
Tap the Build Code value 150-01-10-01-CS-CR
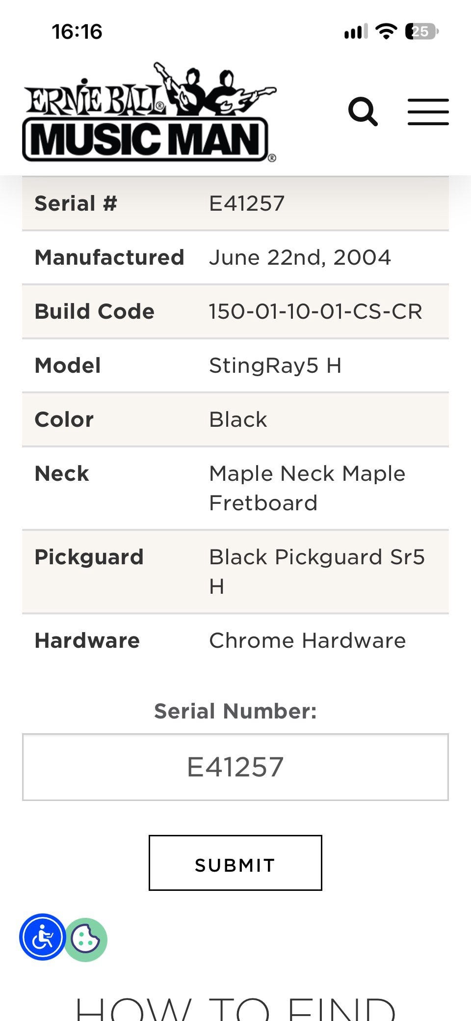click(315, 311)
